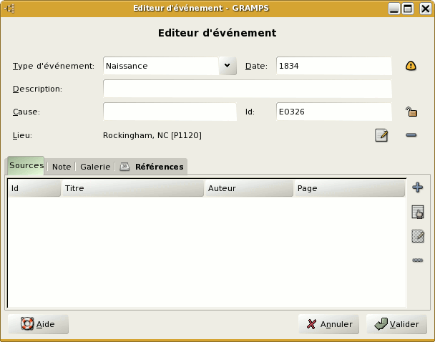Open the event type dropdown arrow
Image resolution: width=435 pixels, height=342 pixels.
[x=228, y=66]
